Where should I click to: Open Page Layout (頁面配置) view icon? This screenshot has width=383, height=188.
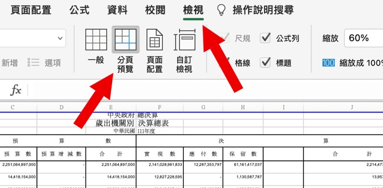point(155,40)
